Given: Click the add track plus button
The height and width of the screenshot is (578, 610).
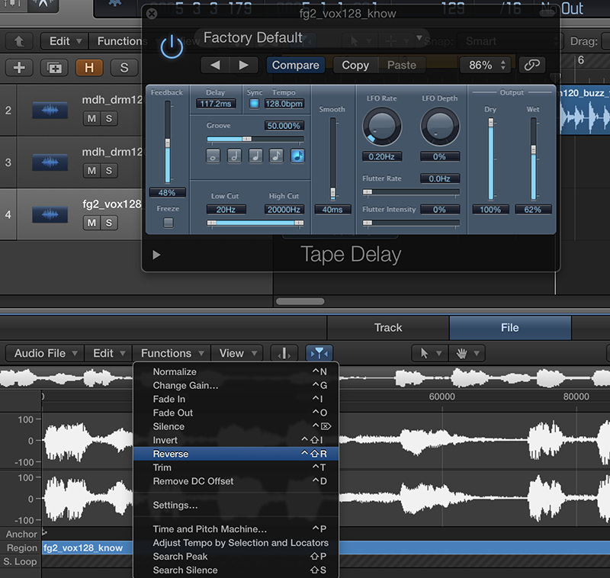Looking at the screenshot, I should coord(19,68).
